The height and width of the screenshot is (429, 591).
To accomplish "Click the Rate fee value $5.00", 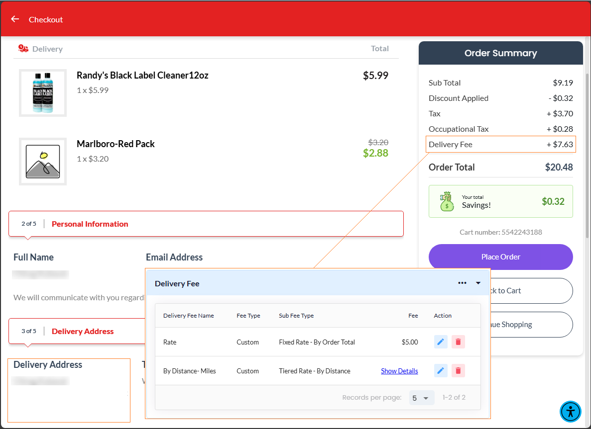I will point(410,342).
